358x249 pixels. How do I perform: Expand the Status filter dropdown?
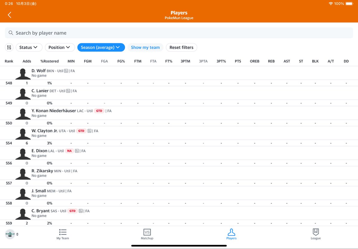point(29,47)
